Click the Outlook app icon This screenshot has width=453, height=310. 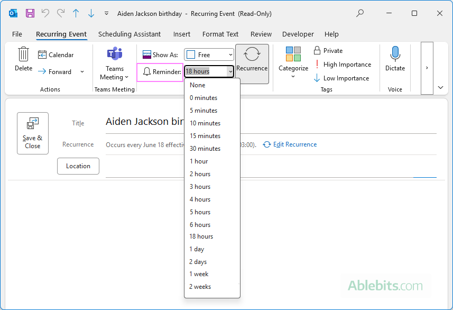(13, 13)
